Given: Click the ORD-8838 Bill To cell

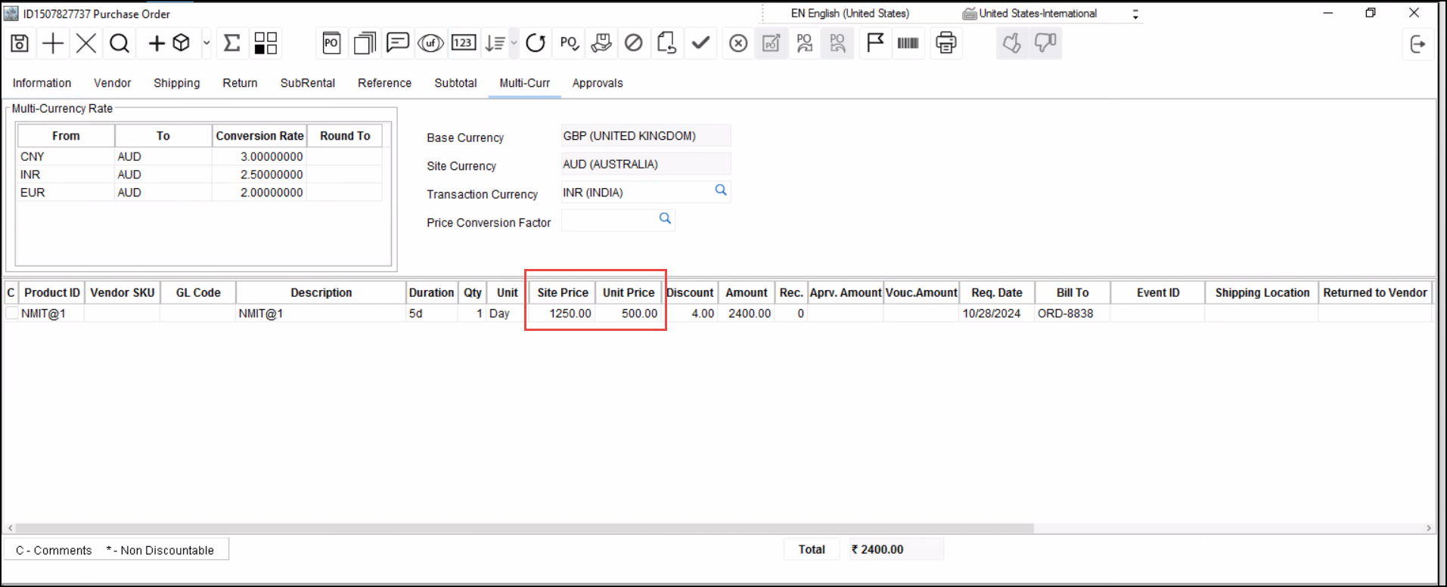Looking at the screenshot, I should pyautogui.click(x=1072, y=314).
